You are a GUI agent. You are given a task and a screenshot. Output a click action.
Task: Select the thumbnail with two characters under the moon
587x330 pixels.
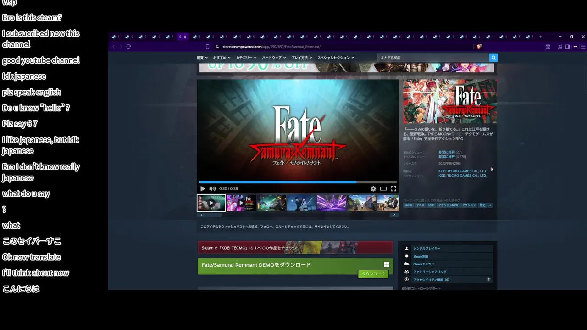(301, 203)
